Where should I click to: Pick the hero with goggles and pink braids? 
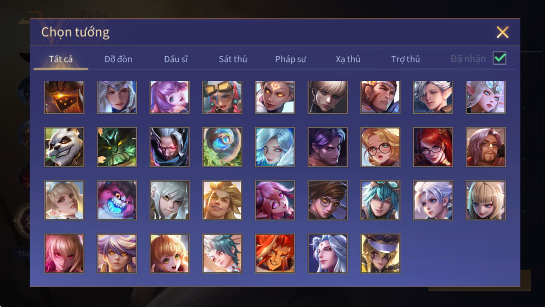[222, 97]
